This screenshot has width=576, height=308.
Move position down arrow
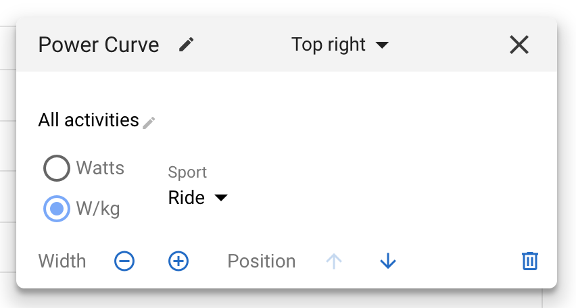[x=387, y=261]
